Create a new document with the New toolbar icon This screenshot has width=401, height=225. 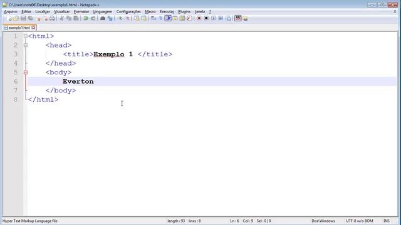pos(9,18)
